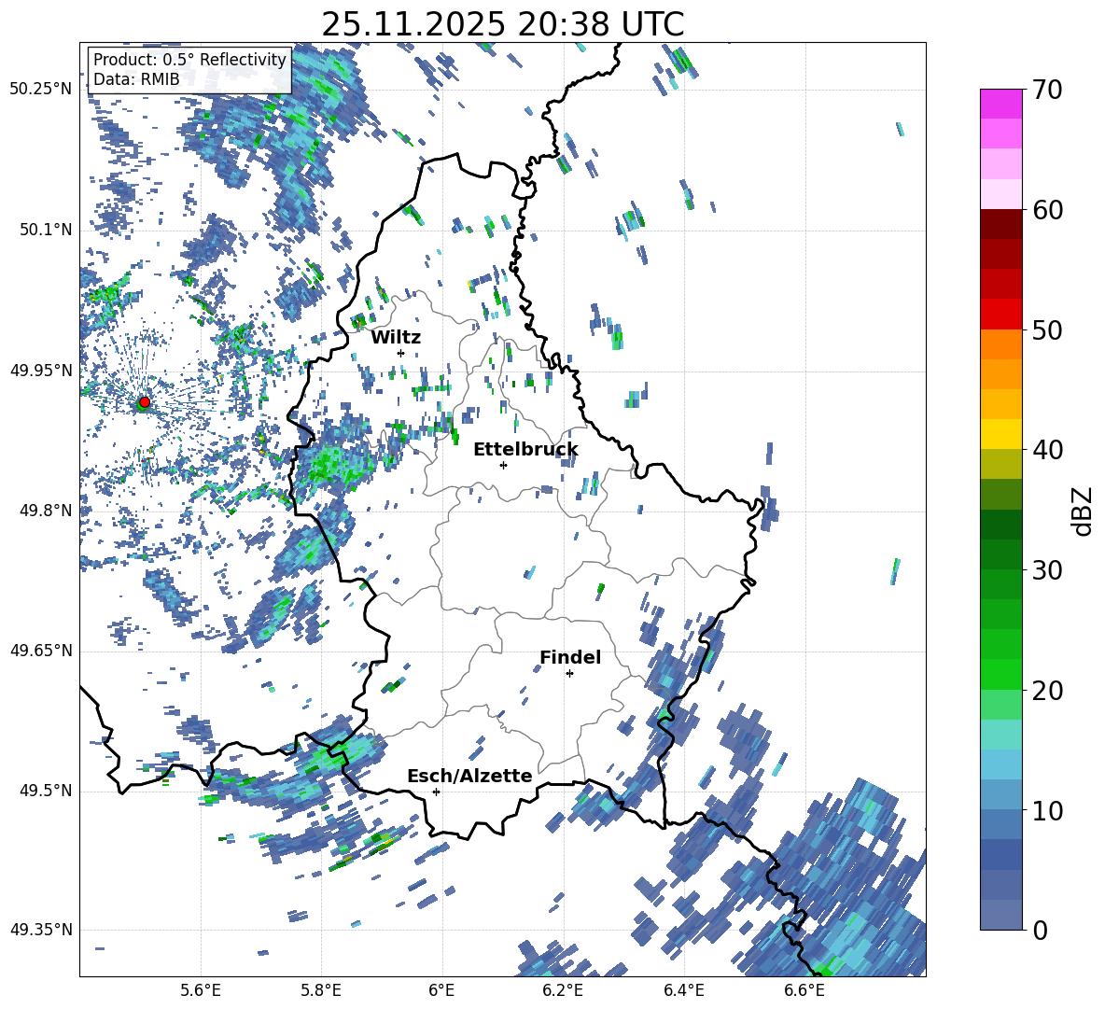Click the Ettelbruck station cross marker

(503, 465)
